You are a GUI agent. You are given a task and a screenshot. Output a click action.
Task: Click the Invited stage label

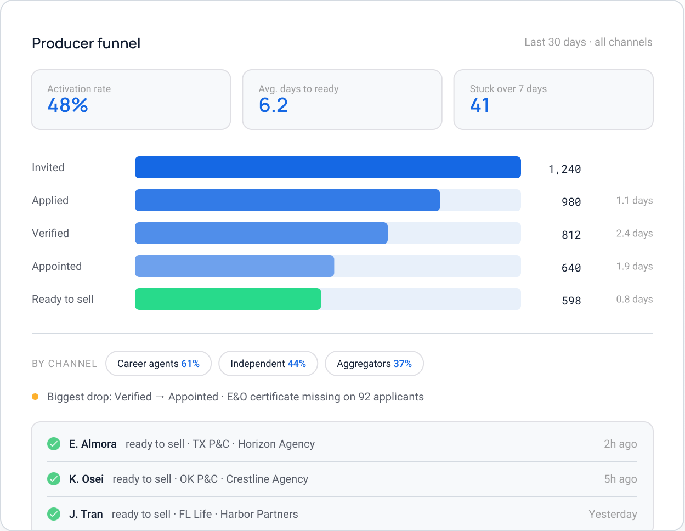[x=48, y=167]
